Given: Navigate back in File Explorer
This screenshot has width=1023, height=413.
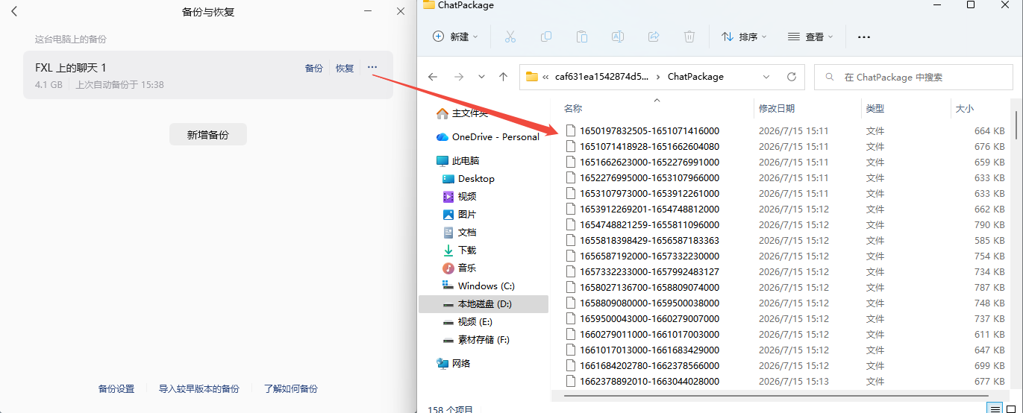Looking at the screenshot, I should pyautogui.click(x=433, y=76).
